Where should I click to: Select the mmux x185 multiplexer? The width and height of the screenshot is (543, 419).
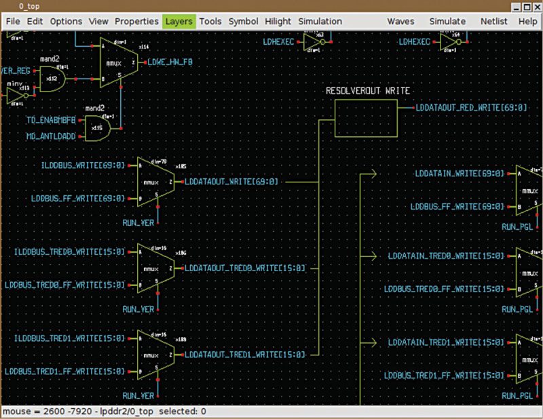coord(155,182)
